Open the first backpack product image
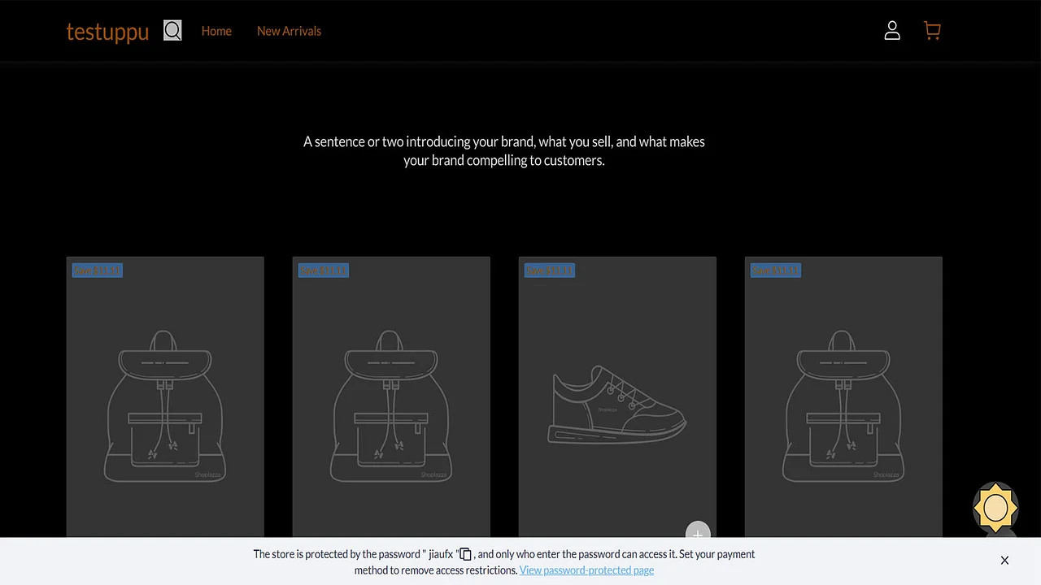 [x=165, y=398]
